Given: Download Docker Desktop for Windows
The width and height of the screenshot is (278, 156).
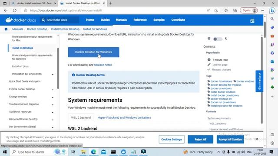Looking at the screenshot, I should coord(93,52).
